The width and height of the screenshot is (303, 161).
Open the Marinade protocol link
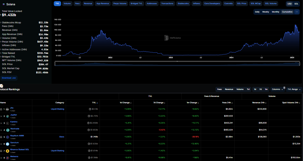[15, 129]
